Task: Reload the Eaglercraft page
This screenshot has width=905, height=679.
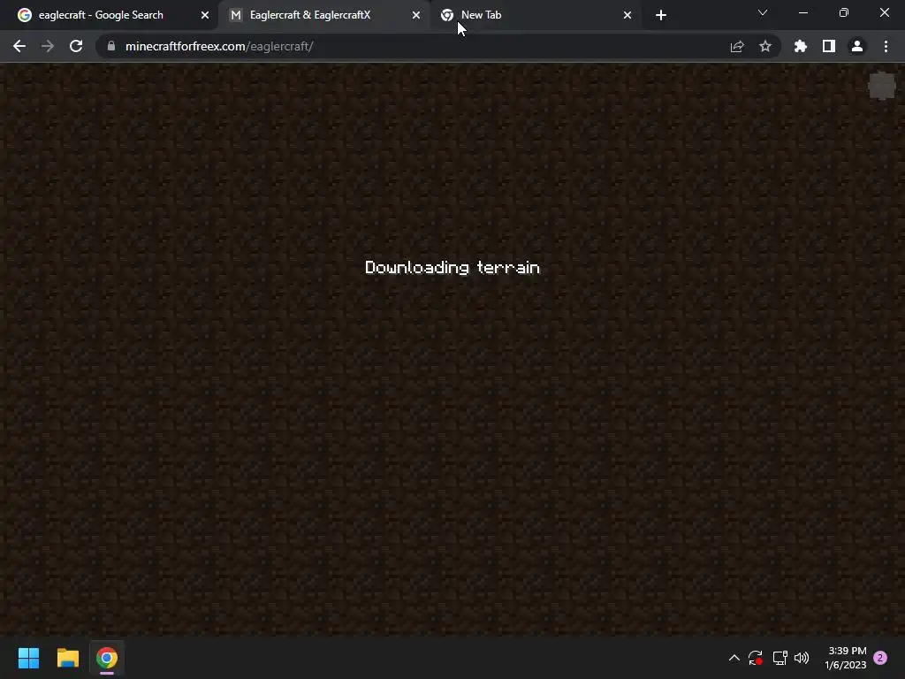Action: point(76,46)
